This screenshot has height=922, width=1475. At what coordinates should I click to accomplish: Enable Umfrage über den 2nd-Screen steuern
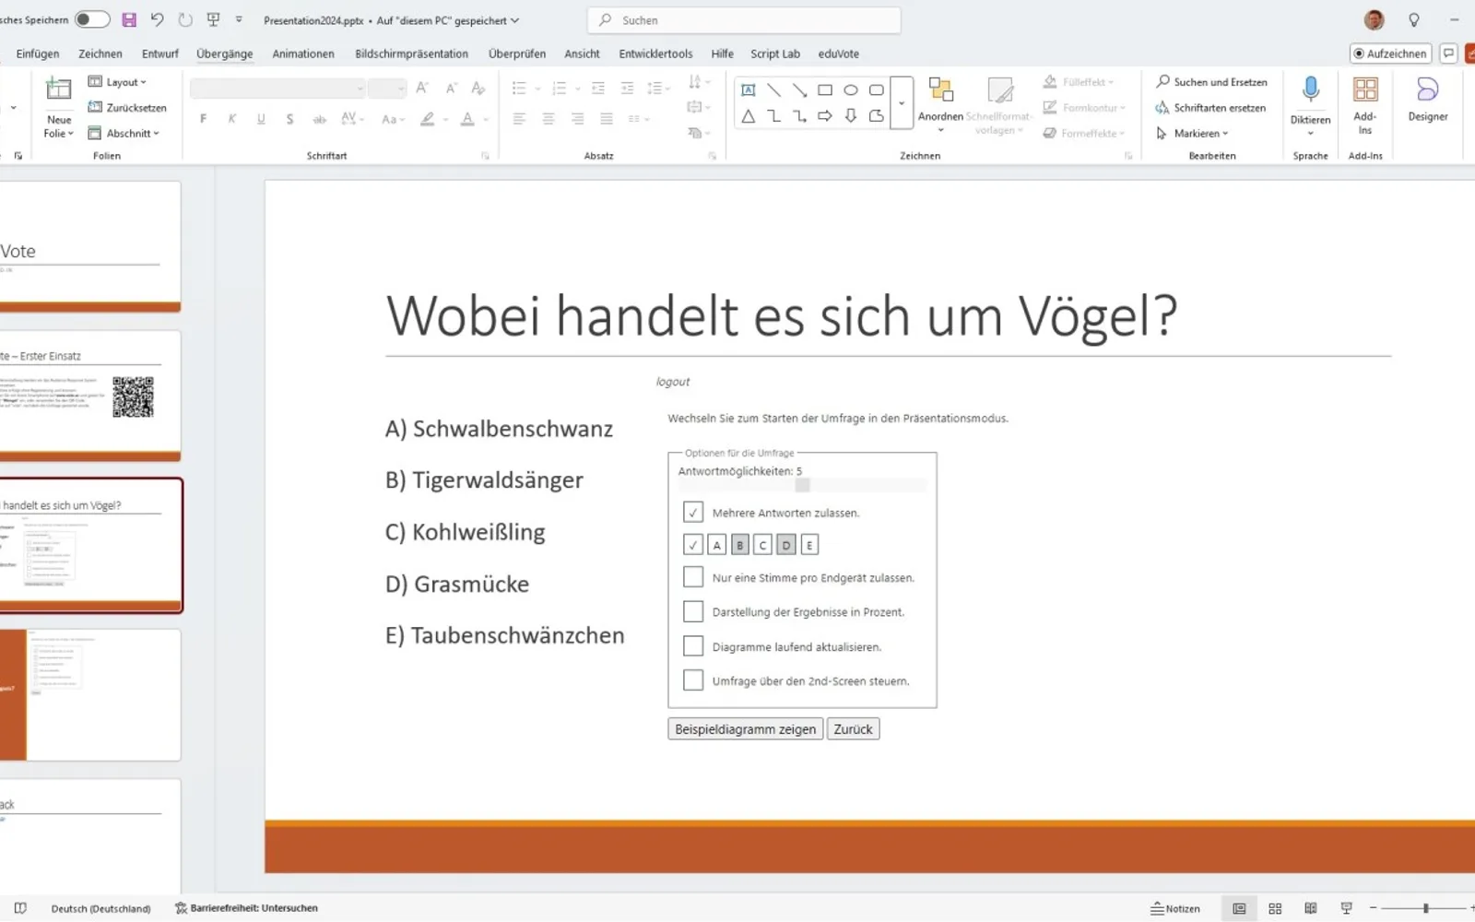pos(693,680)
